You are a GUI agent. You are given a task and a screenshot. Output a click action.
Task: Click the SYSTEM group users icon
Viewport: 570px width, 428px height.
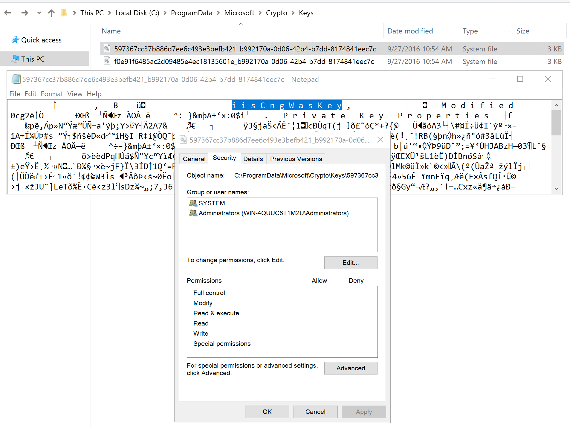click(x=193, y=203)
